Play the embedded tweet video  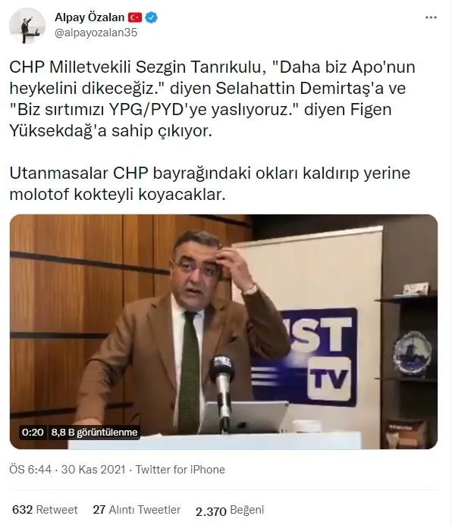tap(224, 332)
